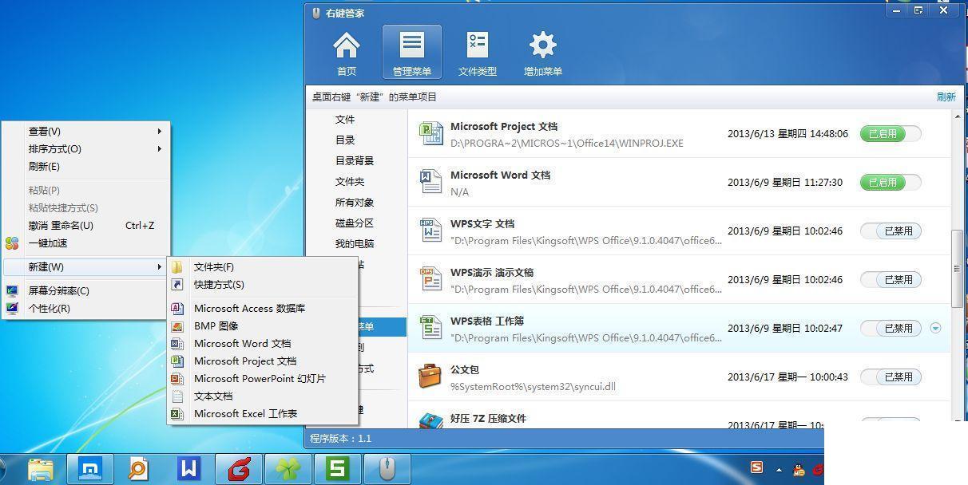
Task: Enable the WPS演示 演示文稿 已禁用 toggle
Action: coord(891,279)
